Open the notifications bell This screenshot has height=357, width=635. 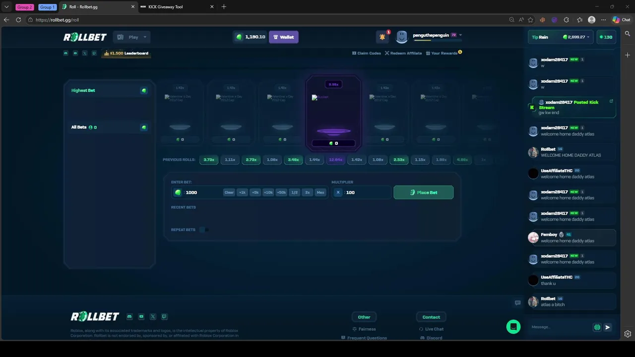tap(382, 37)
